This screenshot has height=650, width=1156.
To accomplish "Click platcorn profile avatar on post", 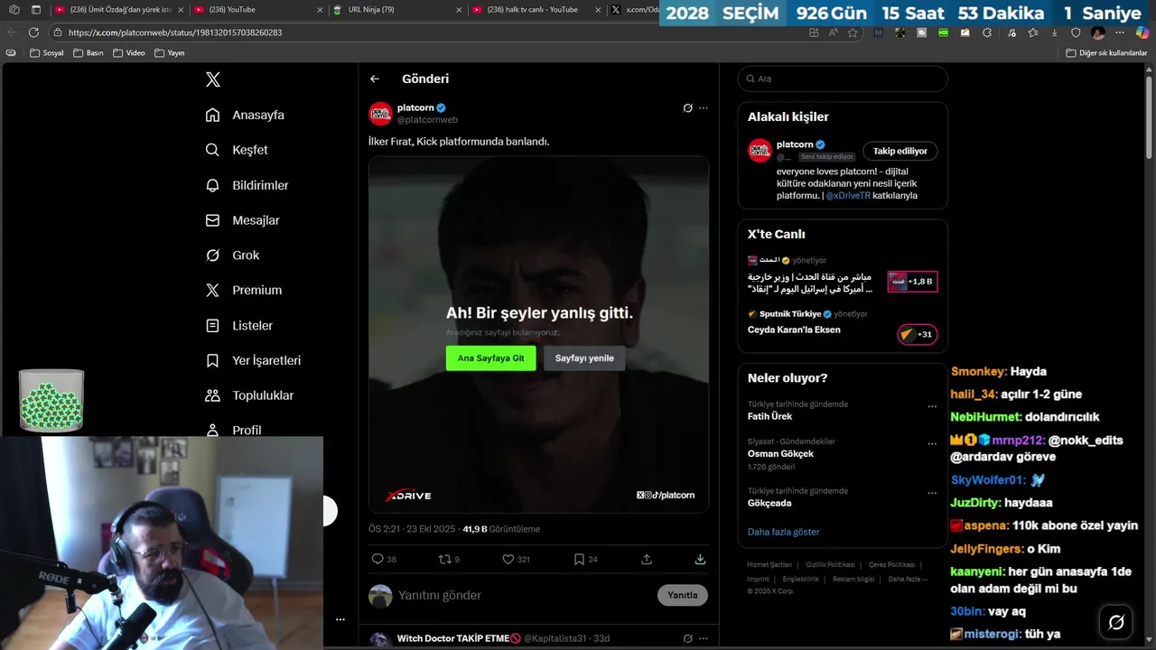I will (x=380, y=114).
